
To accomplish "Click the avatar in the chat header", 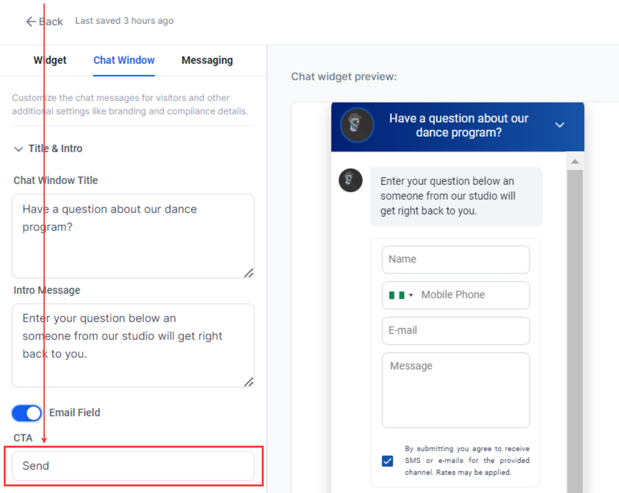I will (357, 125).
